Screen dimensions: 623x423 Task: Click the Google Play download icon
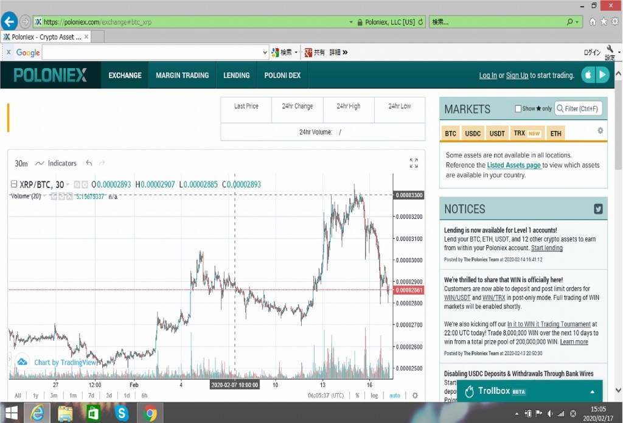point(602,75)
